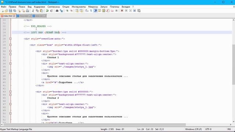Collapse fold marker at line 47
Image resolution: width=235 pixels, height=132 pixels.
click(x=11, y=104)
